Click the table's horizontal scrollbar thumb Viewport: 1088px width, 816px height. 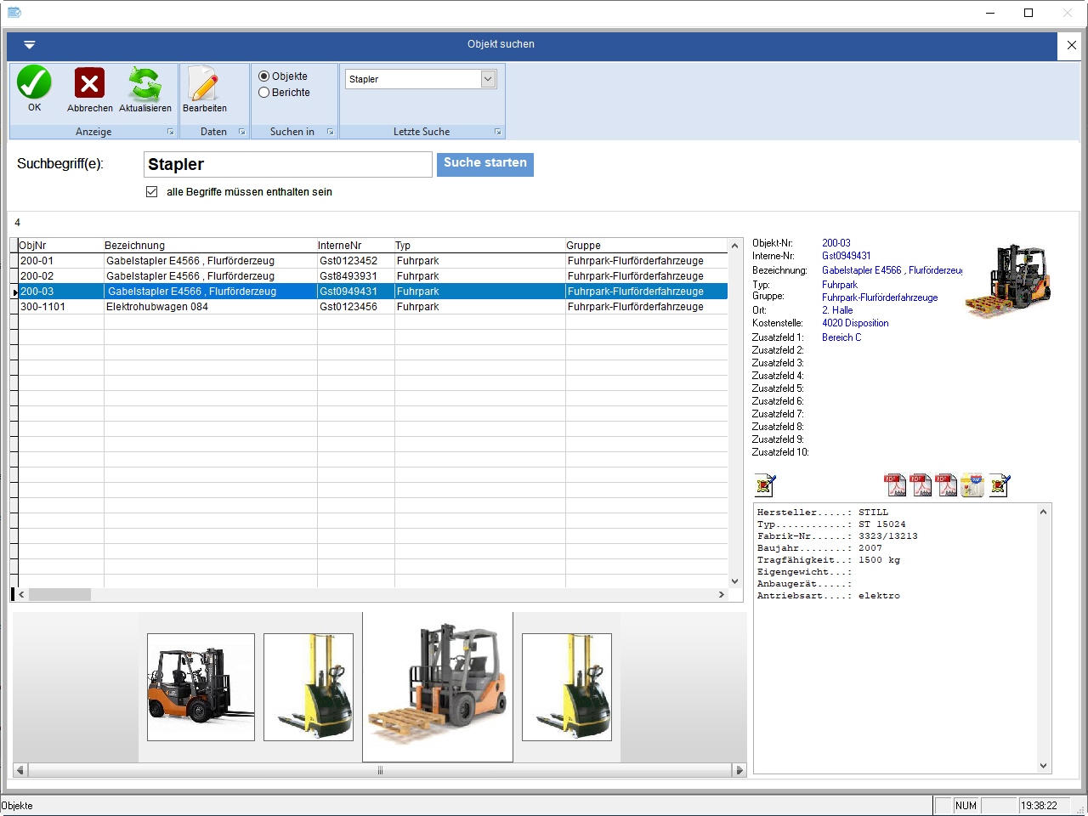[x=59, y=595]
